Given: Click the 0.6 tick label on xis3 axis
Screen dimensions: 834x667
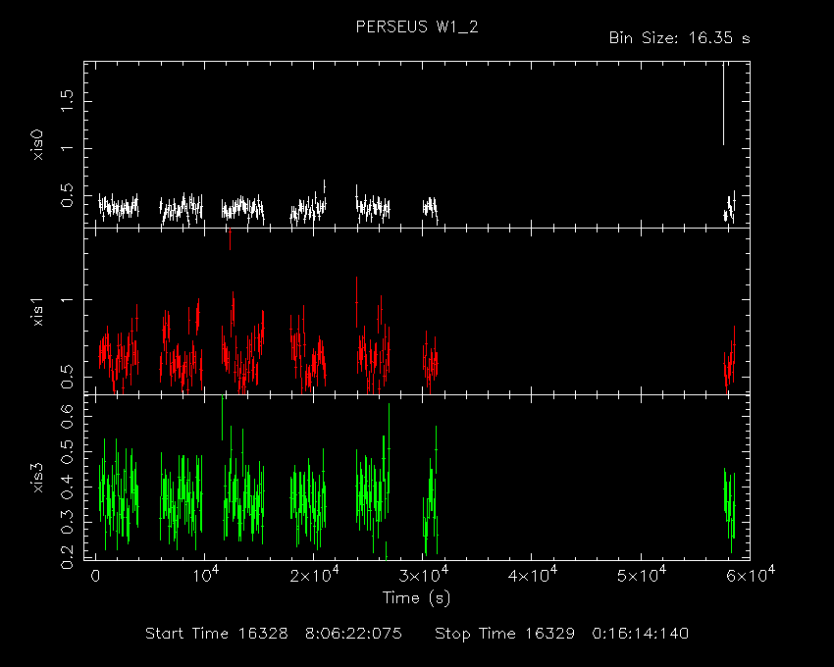Looking at the screenshot, I should click(67, 416).
